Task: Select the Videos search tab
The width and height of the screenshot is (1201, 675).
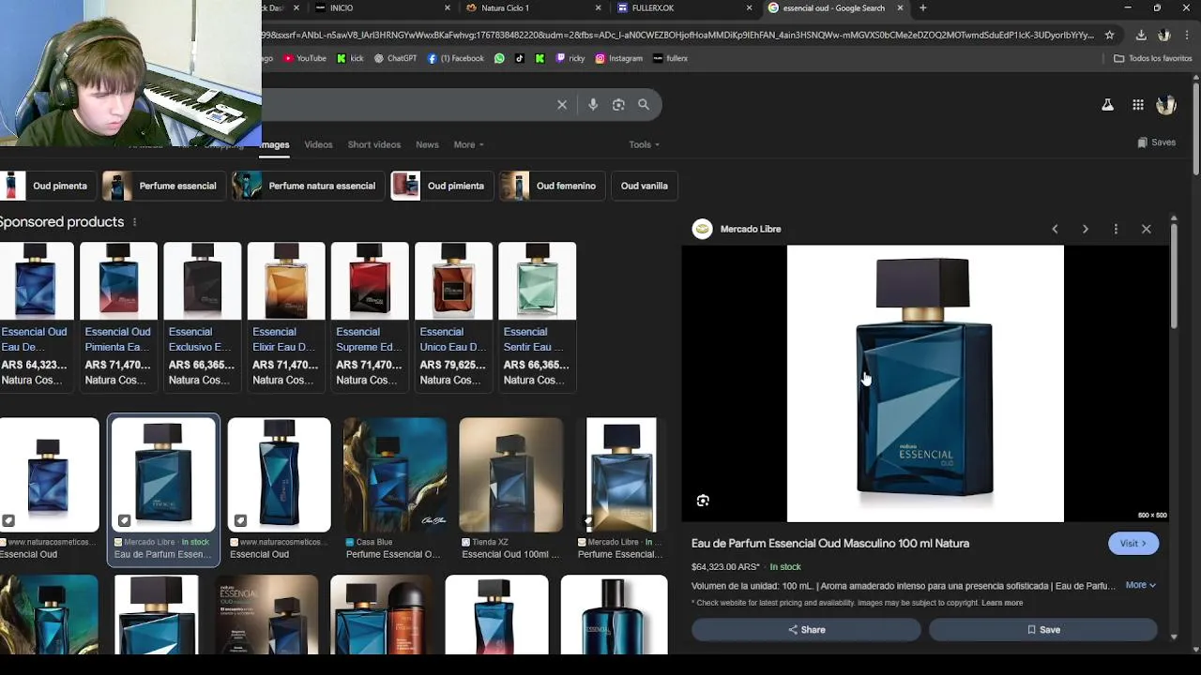Action: tap(318, 144)
